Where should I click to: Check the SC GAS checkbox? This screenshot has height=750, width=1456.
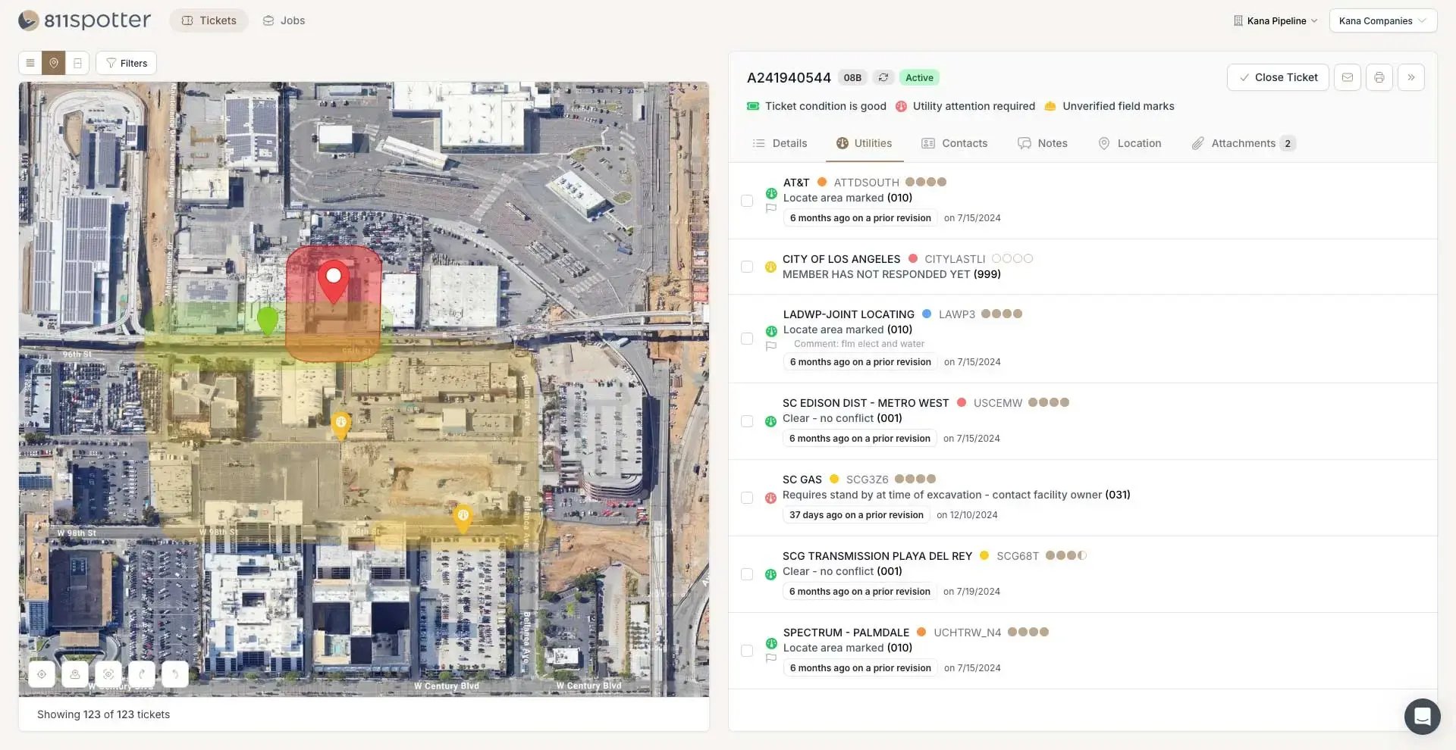tap(747, 498)
